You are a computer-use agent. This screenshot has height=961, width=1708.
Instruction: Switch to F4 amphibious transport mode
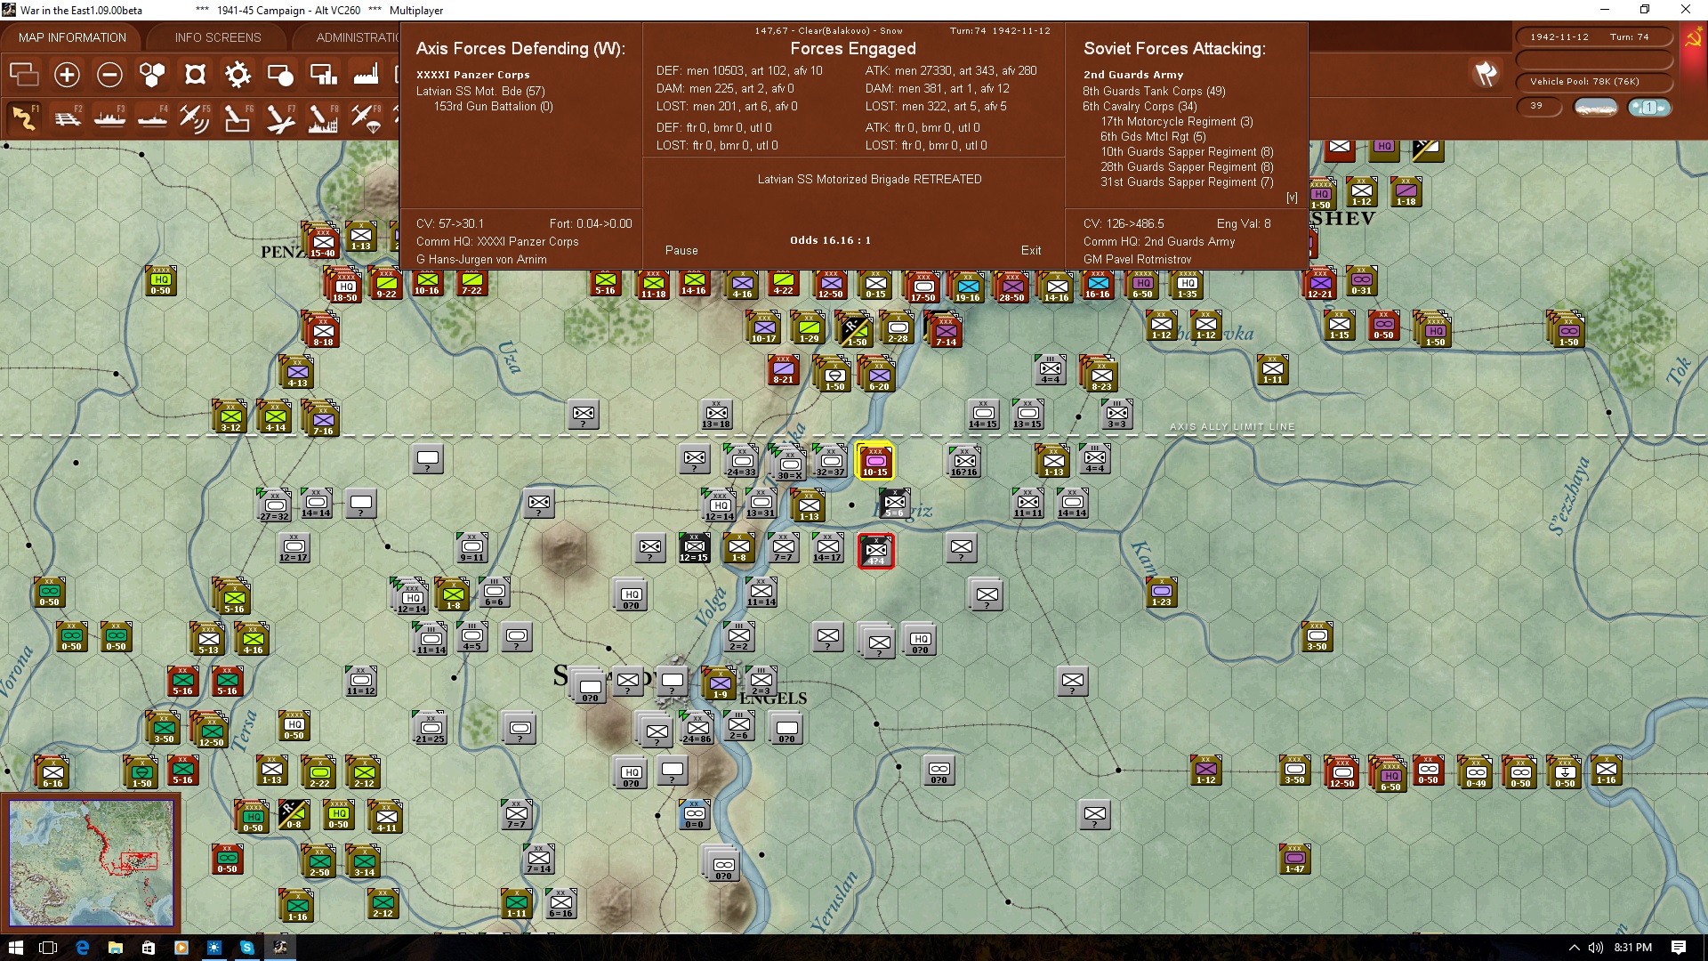(152, 117)
